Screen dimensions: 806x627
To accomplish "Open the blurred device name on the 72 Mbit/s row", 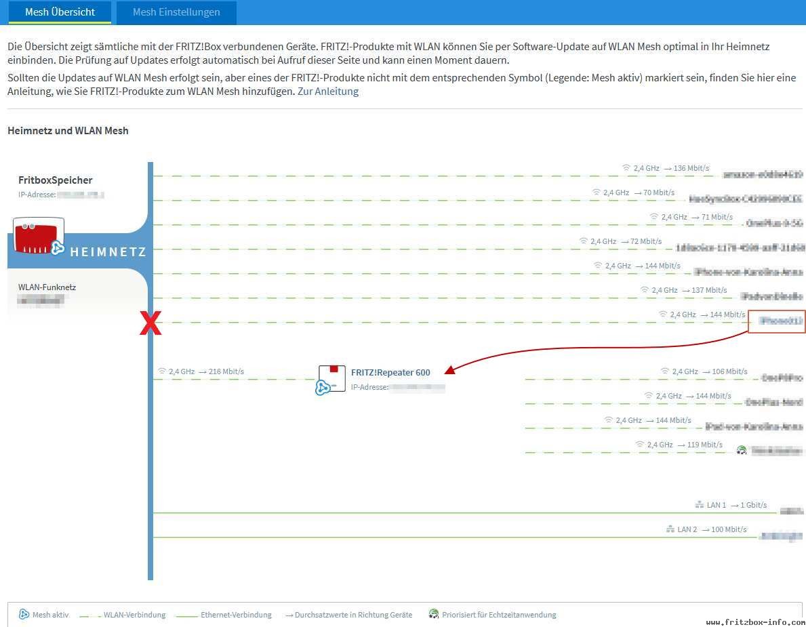I will [x=740, y=247].
